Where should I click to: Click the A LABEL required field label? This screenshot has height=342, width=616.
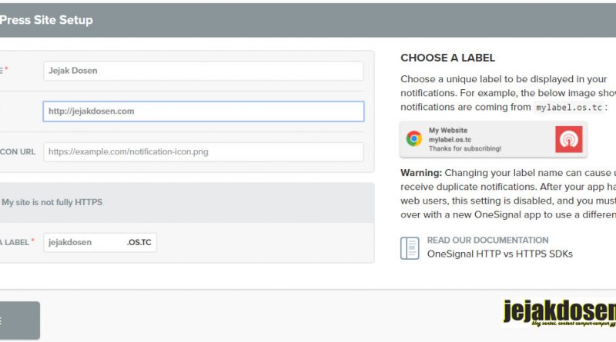(x=17, y=242)
